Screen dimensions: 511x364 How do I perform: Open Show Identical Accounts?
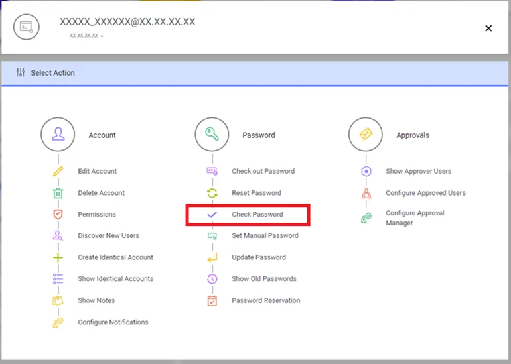(115, 278)
